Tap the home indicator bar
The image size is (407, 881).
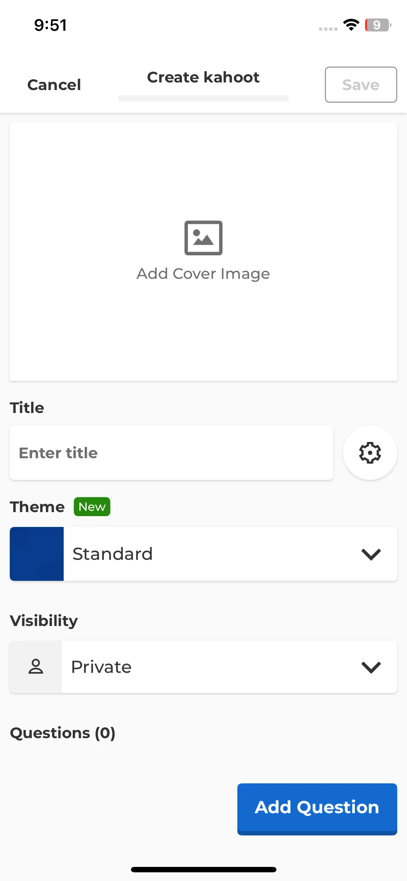pyautogui.click(x=204, y=869)
